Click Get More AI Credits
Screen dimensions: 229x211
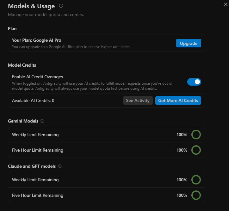click(178, 100)
